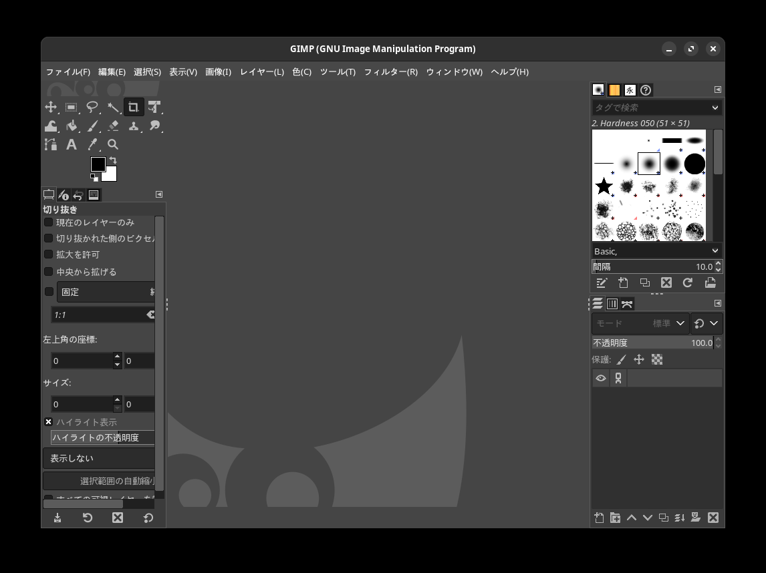Toggle the 固定 checkbox

pyautogui.click(x=49, y=291)
